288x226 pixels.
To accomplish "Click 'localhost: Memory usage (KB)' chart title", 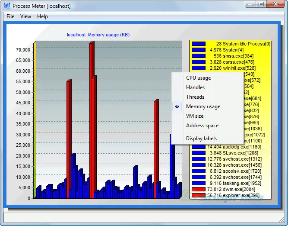I will click(98, 35).
